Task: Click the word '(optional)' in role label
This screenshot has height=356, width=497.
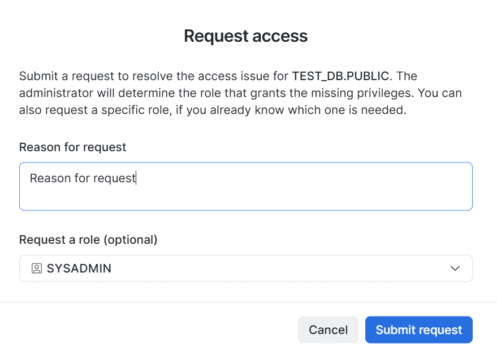Action: [130, 240]
